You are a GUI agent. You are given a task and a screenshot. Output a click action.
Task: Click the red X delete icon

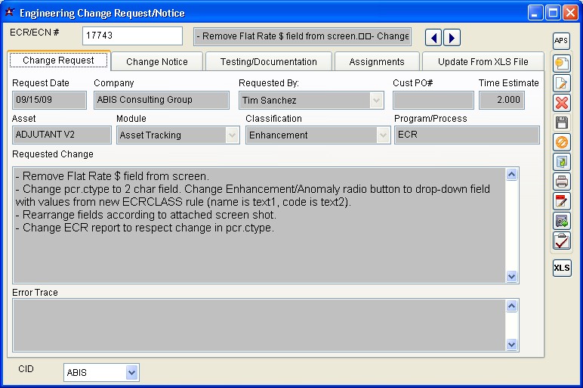(561, 103)
